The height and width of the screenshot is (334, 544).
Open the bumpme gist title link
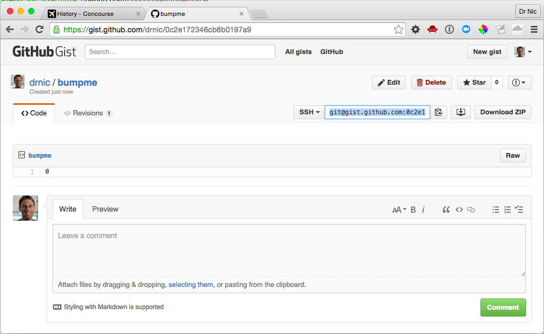click(77, 83)
